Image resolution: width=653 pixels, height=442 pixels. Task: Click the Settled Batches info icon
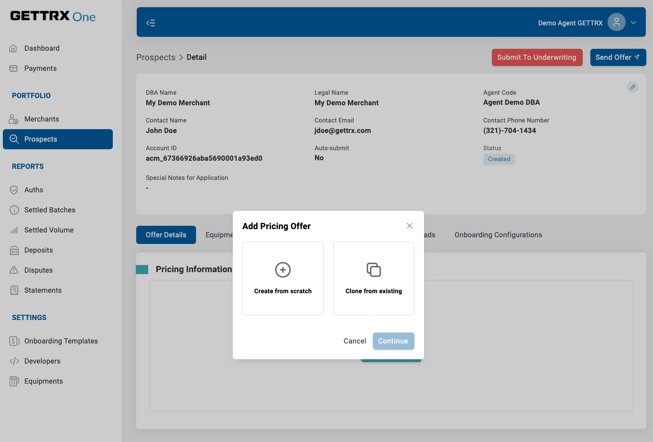[x=14, y=210]
